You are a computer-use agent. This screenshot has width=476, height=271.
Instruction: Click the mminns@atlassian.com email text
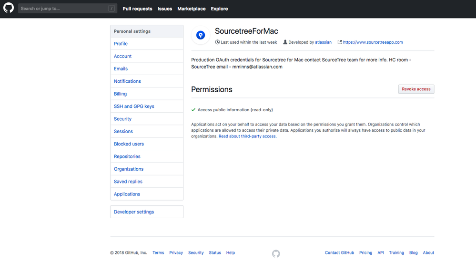257,67
